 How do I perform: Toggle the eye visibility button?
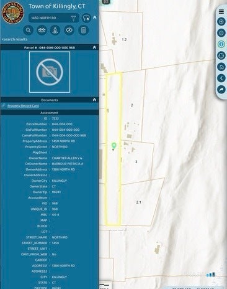tap(69, 31)
